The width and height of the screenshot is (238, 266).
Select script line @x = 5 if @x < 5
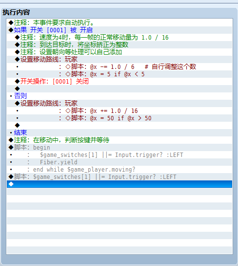tap(119, 74)
